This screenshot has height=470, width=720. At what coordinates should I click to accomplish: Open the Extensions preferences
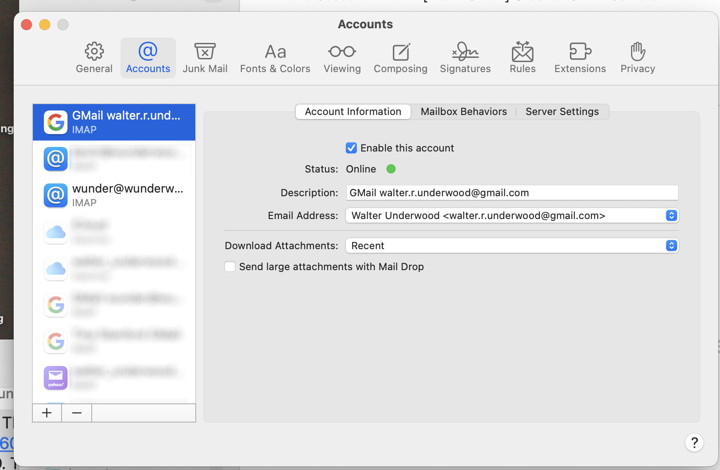pos(580,58)
